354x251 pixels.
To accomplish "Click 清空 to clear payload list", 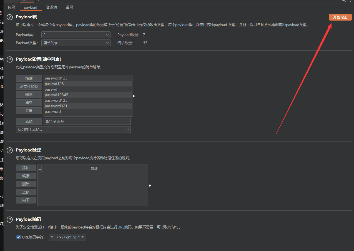I will tap(29, 103).
